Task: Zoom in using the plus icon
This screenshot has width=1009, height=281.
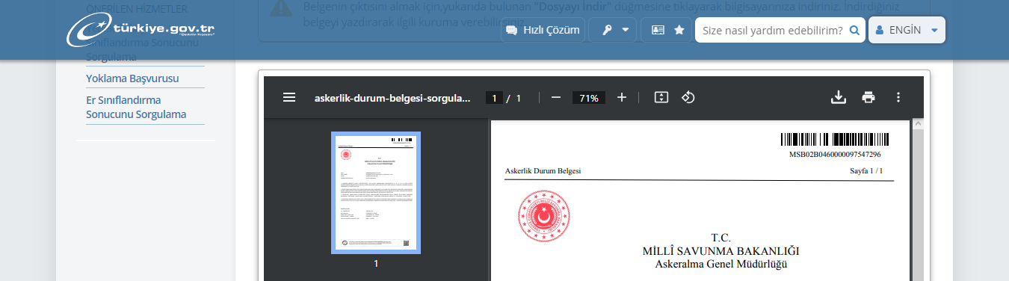Action: [622, 97]
